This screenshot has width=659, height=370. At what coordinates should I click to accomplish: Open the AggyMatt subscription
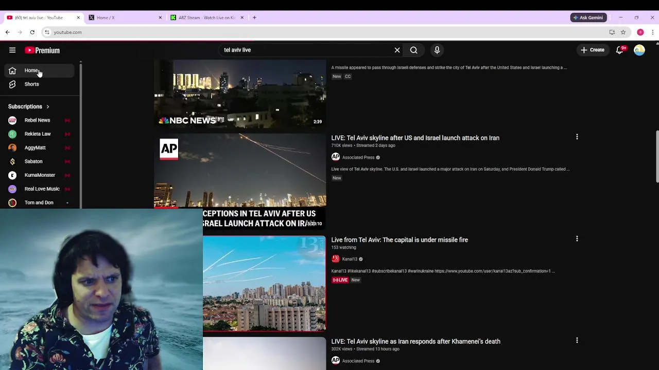pyautogui.click(x=40, y=148)
